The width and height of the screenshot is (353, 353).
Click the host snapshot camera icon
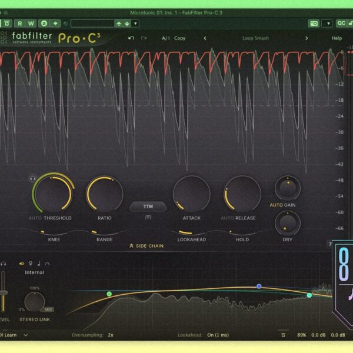[x=314, y=24]
